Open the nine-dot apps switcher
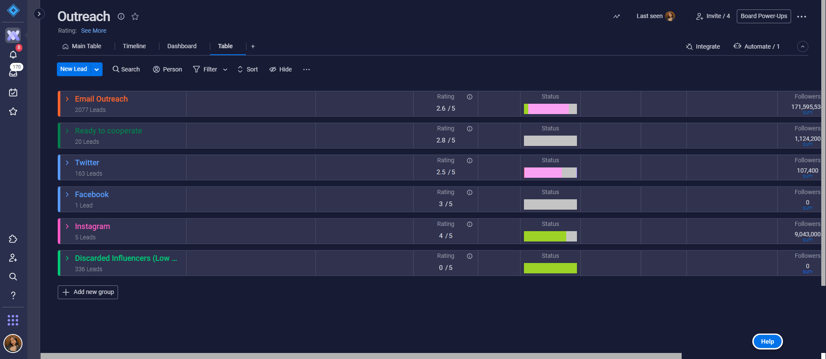 (x=13, y=320)
